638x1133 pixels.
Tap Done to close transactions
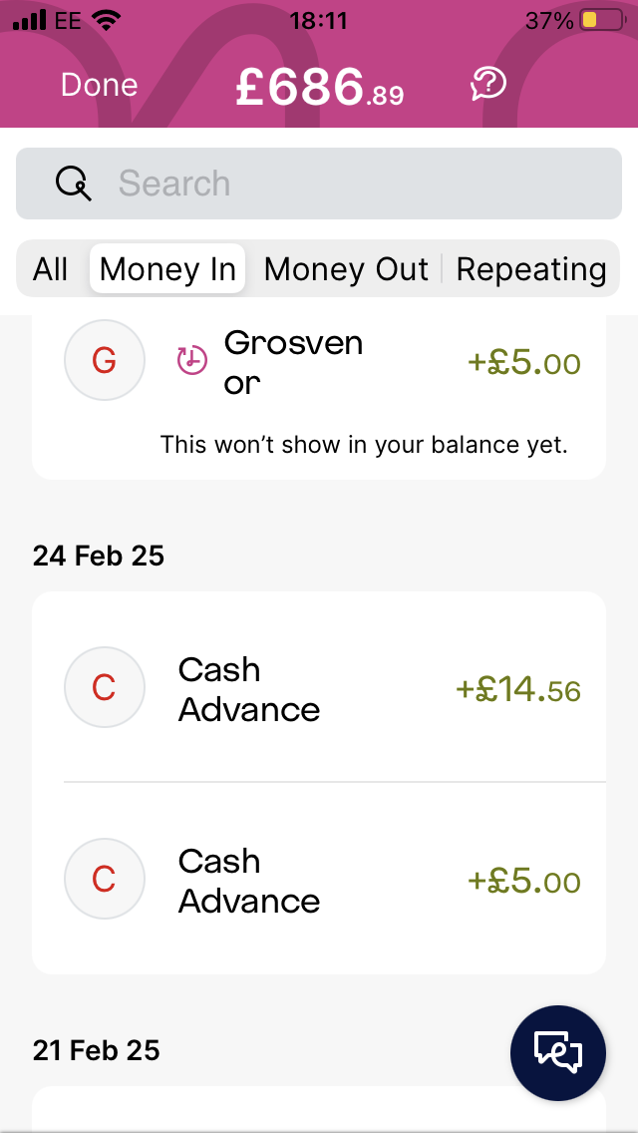tap(99, 85)
